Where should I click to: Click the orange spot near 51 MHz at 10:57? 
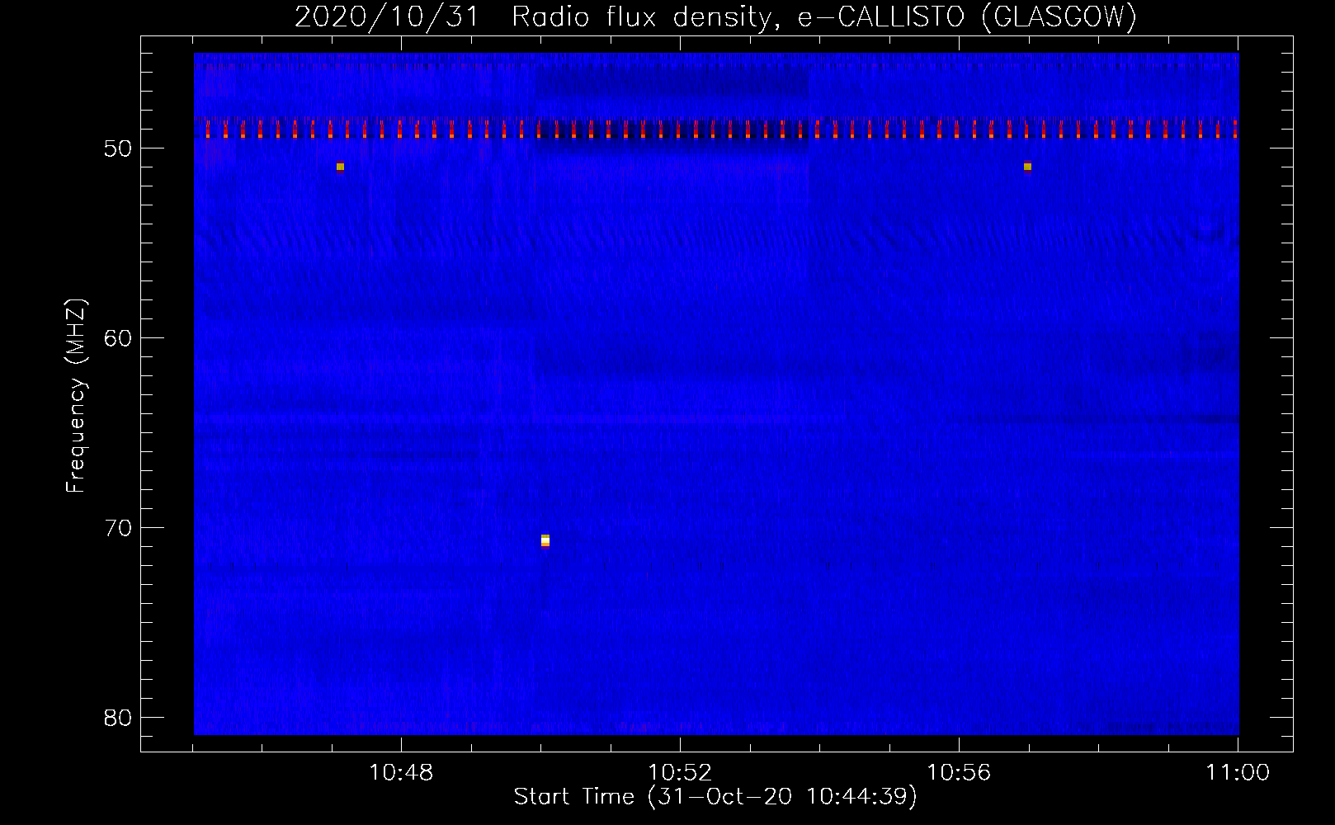pyautogui.click(x=1027, y=167)
